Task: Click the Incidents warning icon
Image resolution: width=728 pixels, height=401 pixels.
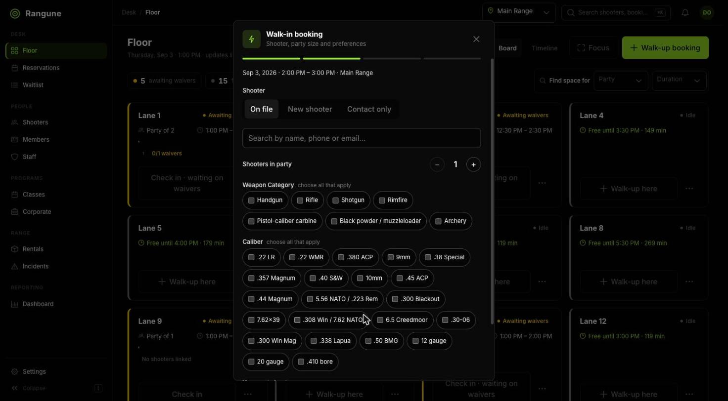Action: pos(15,266)
